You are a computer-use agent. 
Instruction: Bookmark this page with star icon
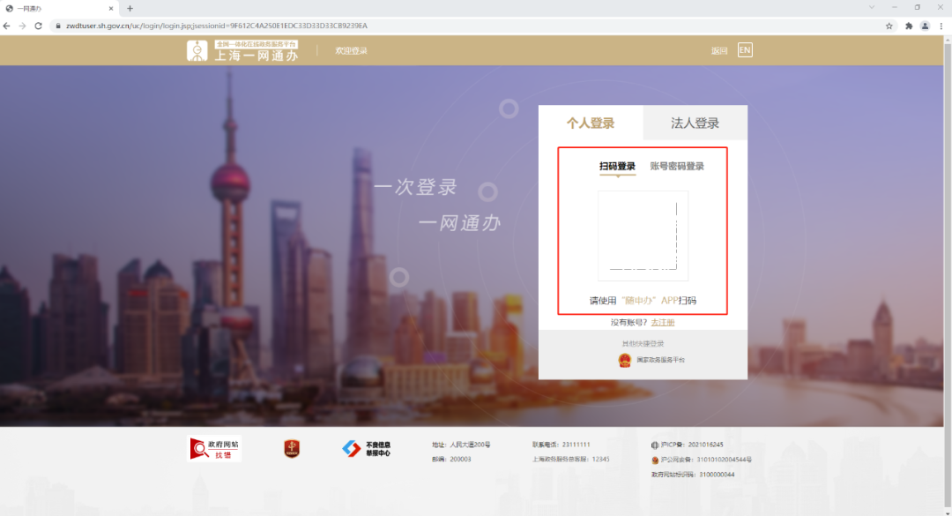(x=889, y=26)
